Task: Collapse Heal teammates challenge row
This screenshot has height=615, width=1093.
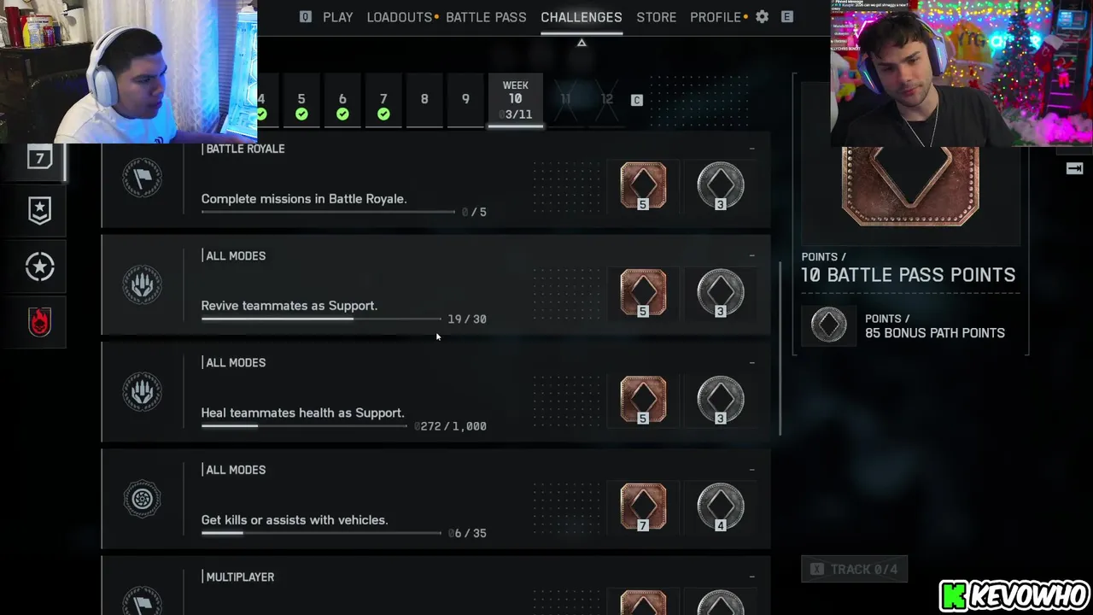Action: pyautogui.click(x=752, y=362)
